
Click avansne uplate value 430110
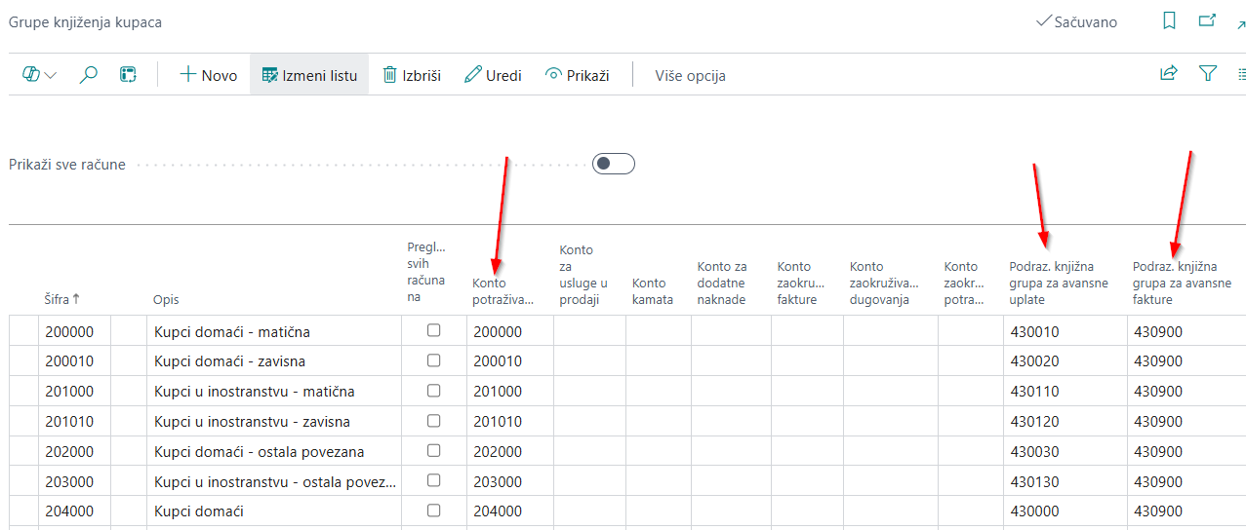(1065, 392)
